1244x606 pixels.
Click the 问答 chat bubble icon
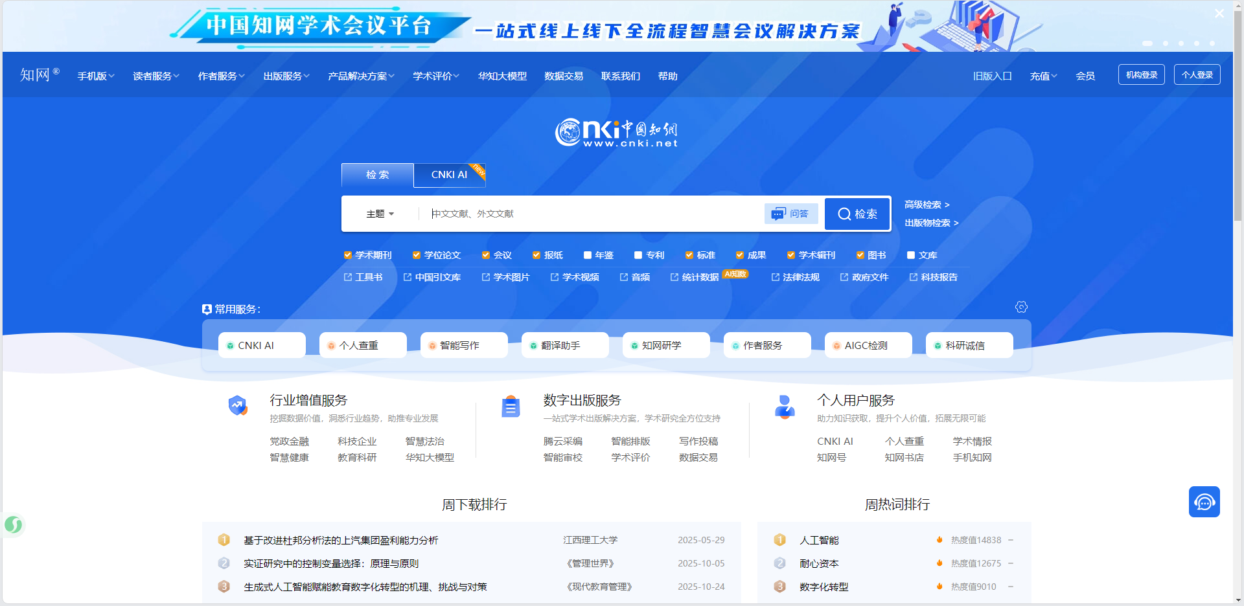778,214
